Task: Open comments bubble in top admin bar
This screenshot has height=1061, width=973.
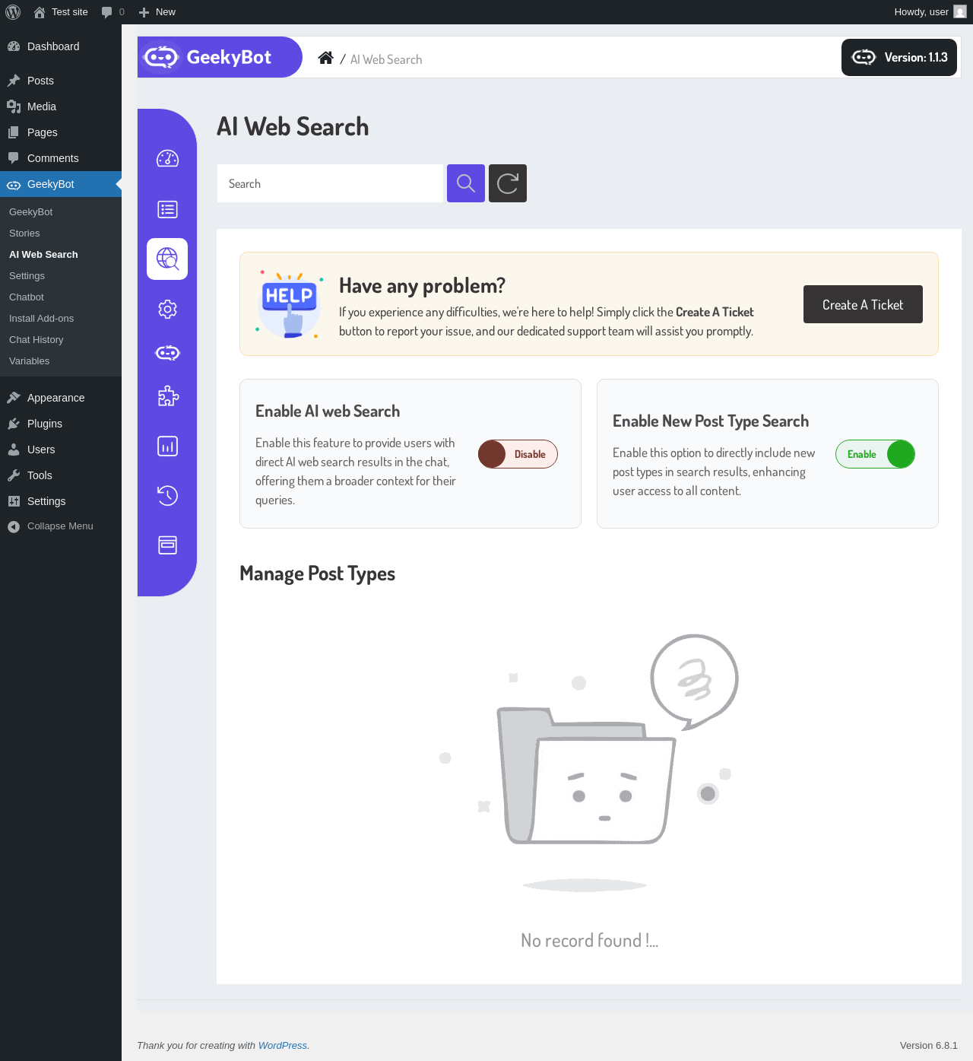Action: tap(113, 12)
